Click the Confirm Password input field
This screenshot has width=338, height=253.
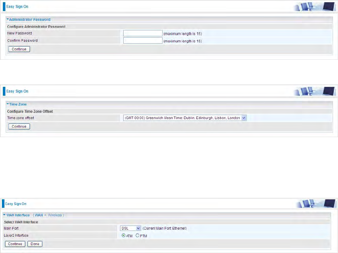pos(143,40)
